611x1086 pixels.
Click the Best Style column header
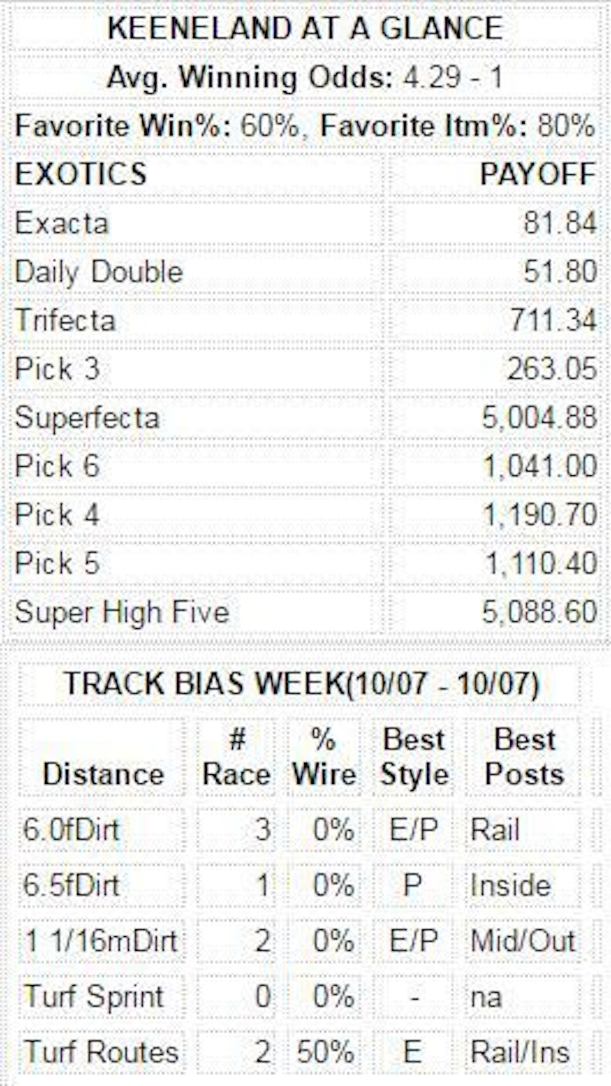click(x=413, y=757)
